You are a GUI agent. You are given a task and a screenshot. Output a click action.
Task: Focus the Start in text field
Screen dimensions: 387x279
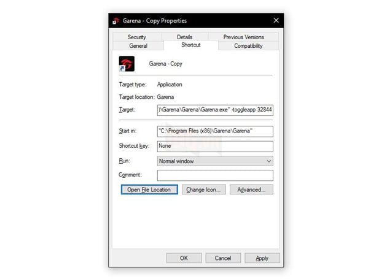(x=214, y=131)
